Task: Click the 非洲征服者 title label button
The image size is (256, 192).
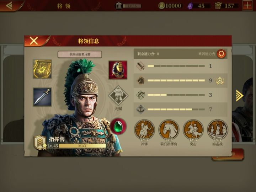Action: (x=80, y=54)
